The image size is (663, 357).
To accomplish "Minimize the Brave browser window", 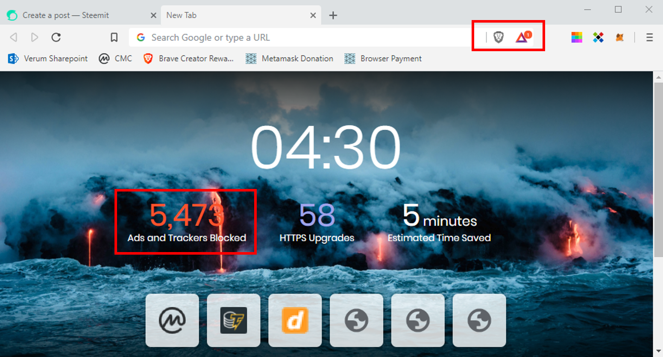I will [x=588, y=9].
